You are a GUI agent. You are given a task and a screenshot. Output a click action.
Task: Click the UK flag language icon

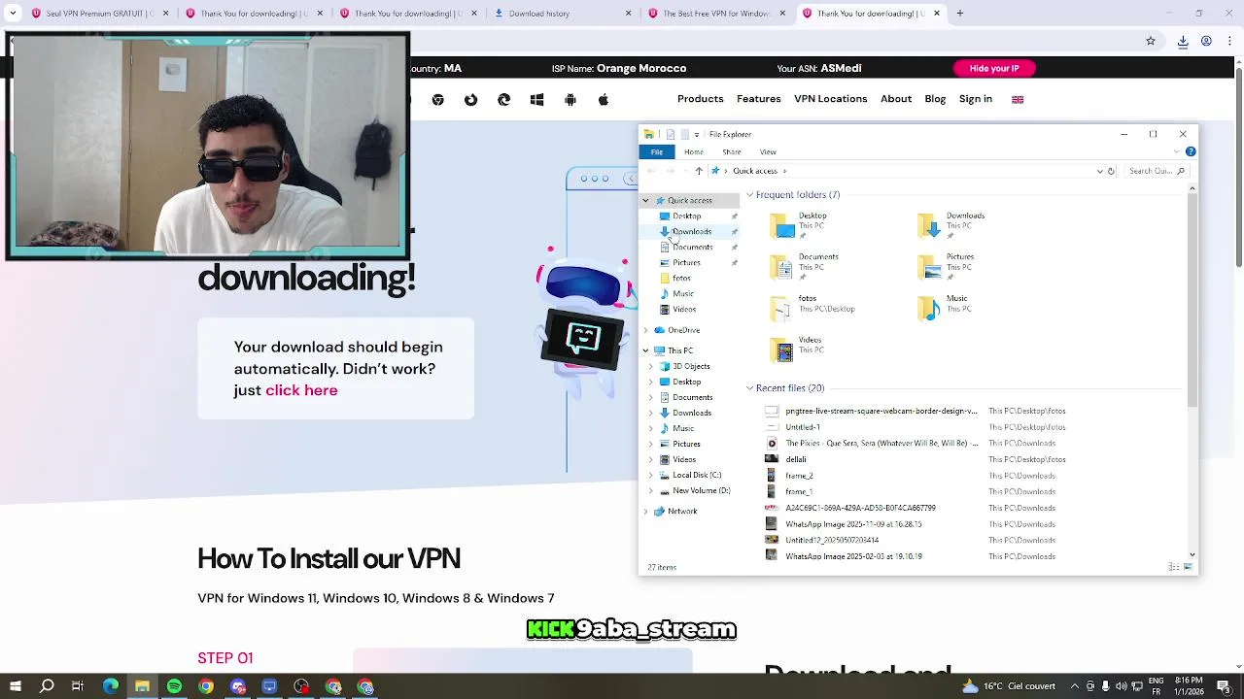[x=1018, y=99]
